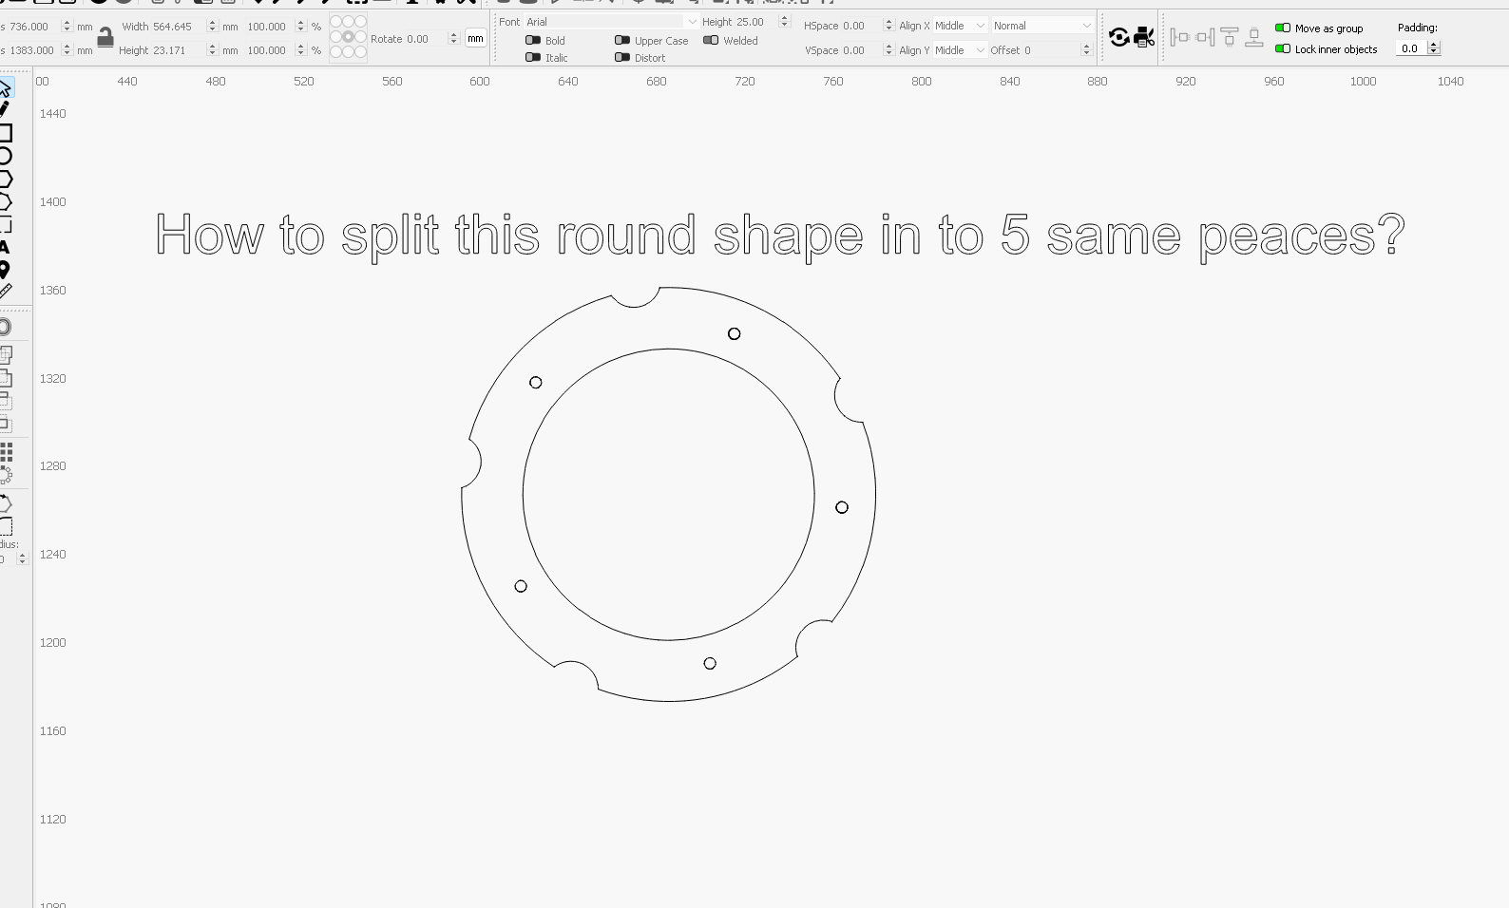Toggle the Bold text switch
The image size is (1509, 908).
tap(533, 41)
